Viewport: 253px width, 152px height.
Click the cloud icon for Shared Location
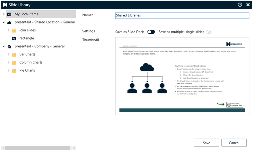point(9,22)
